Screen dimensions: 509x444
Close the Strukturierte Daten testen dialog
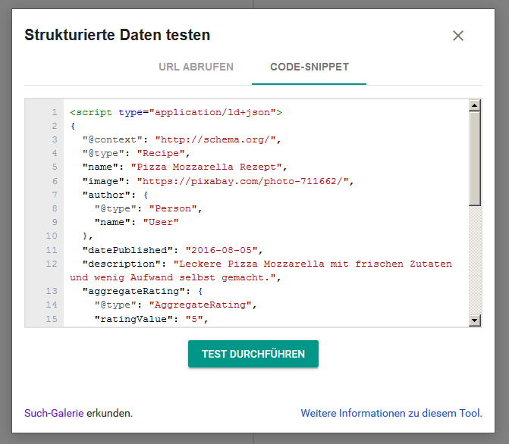[457, 36]
